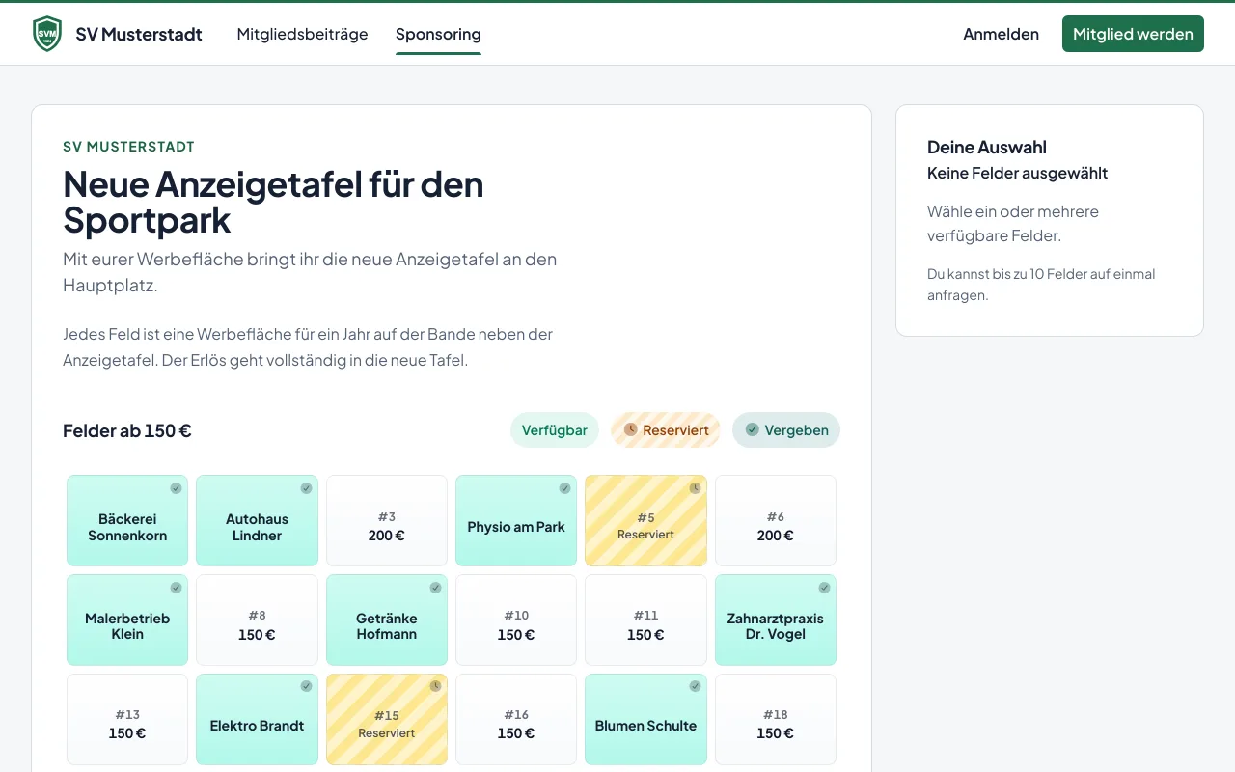The height and width of the screenshot is (772, 1235).
Task: Click checkmark icon on Elektro Brandt field
Action: point(306,686)
